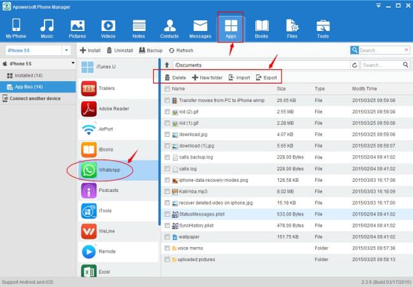
Task: Open the Files section
Action: pos(292,29)
